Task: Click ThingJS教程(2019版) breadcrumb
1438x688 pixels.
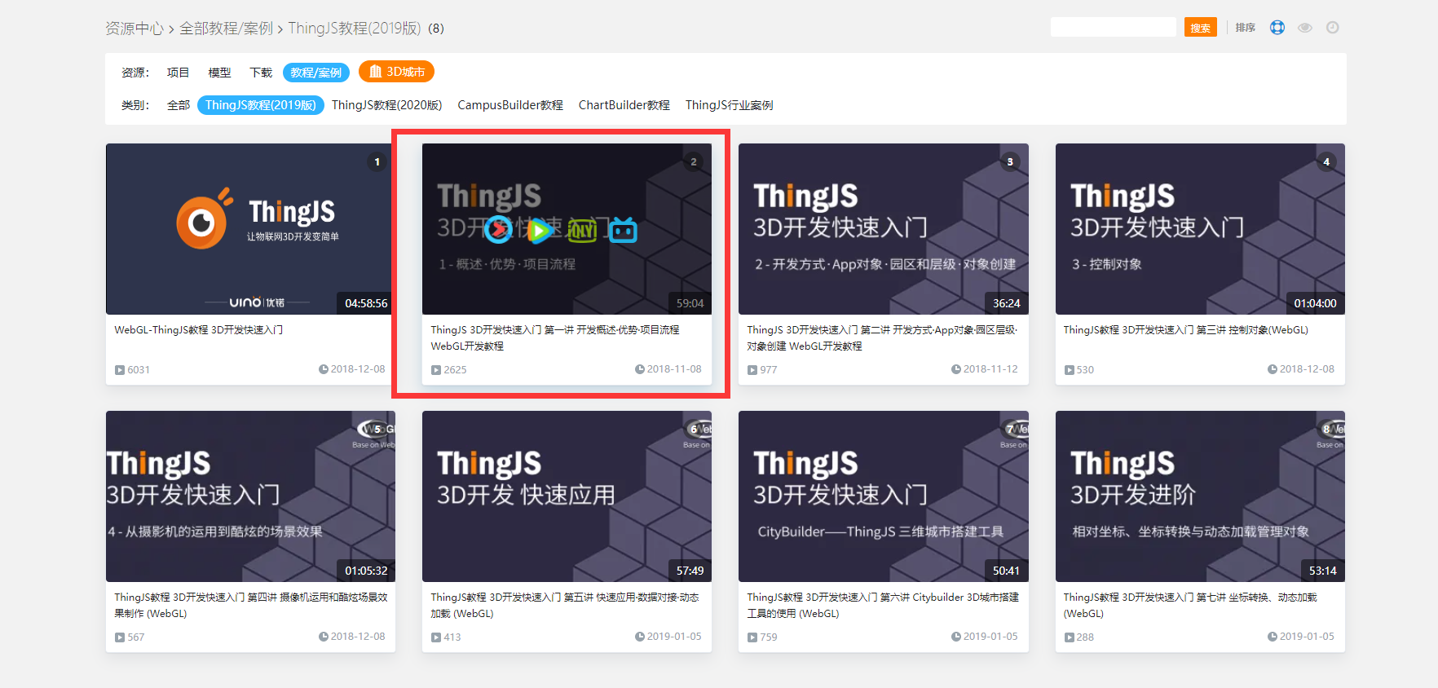Action: tap(355, 29)
